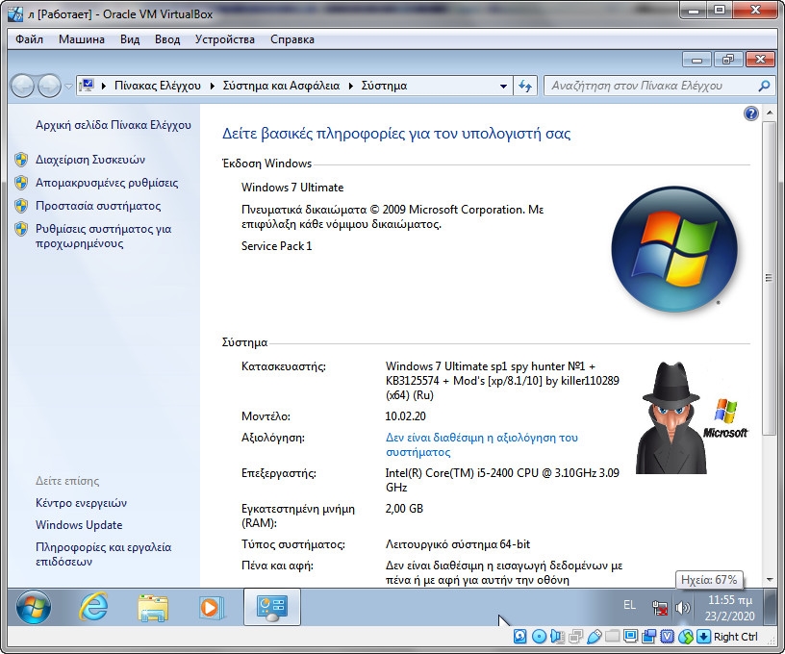Click the network tray icon with red X
The image size is (785, 654).
(660, 608)
